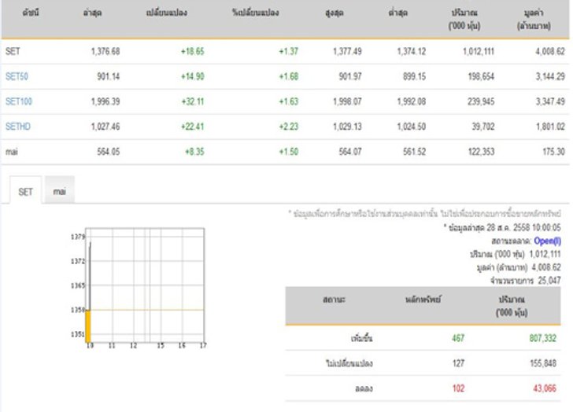This screenshot has width=573, height=412.
Task: Select the mai row label
Action: [x=12, y=152]
